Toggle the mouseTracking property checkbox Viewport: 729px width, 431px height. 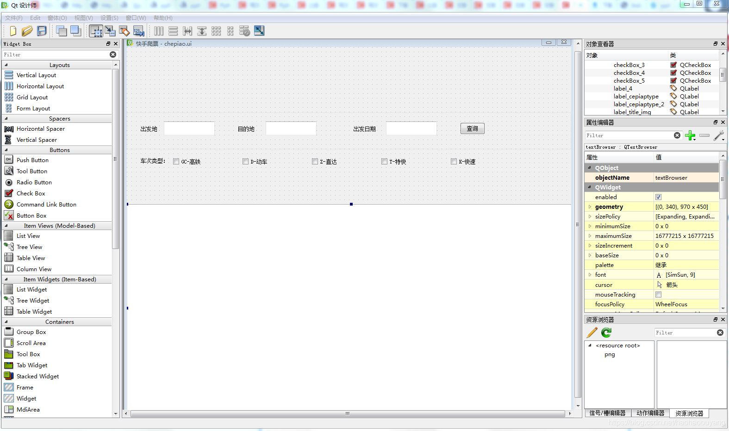coord(659,295)
